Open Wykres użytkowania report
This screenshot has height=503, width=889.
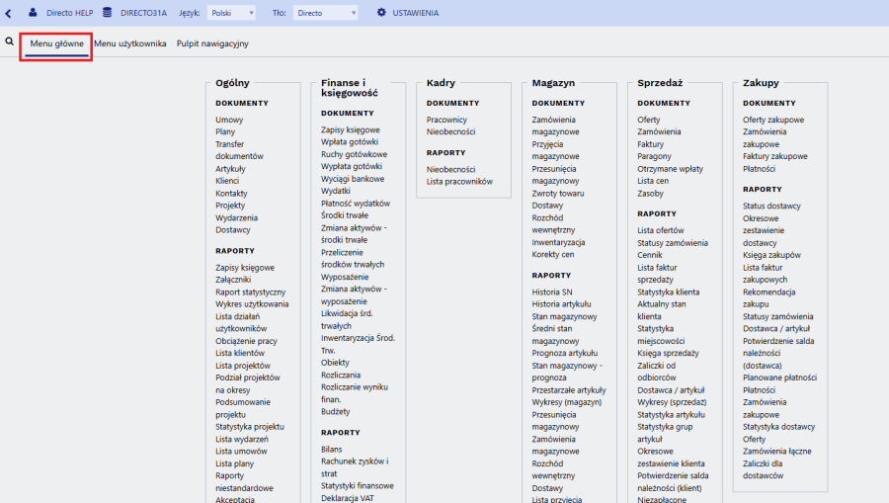(x=252, y=304)
